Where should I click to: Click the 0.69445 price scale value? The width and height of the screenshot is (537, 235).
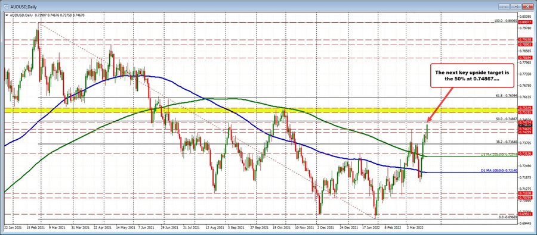click(x=524, y=223)
